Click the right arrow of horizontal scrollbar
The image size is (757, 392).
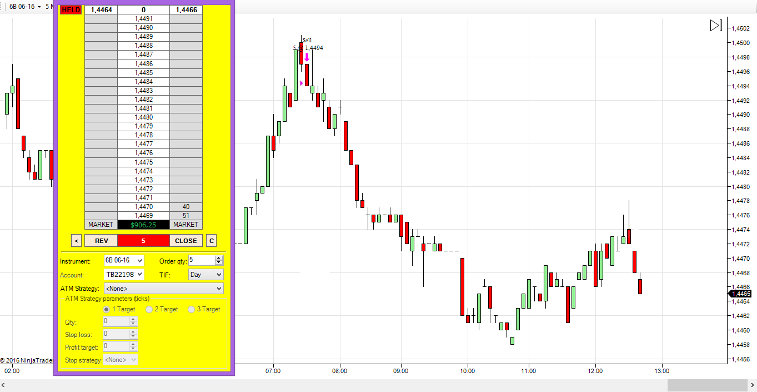pyautogui.click(x=753, y=386)
